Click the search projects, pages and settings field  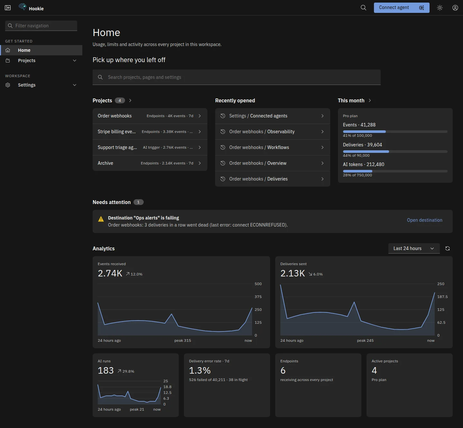click(x=237, y=77)
